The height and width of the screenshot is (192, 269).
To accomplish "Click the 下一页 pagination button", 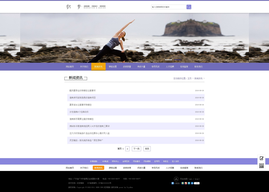I will tap(136, 149).
